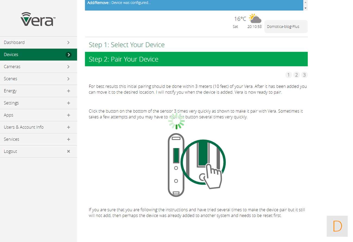Click the Vera logo
This screenshot has height=242, width=353.
[38, 19]
